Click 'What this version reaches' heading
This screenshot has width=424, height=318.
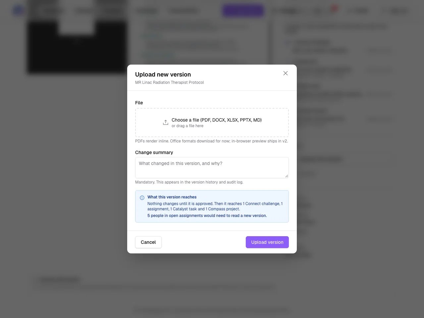[x=172, y=197]
